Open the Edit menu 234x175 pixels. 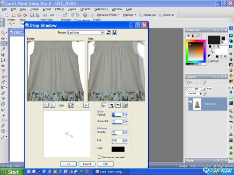(14, 9)
